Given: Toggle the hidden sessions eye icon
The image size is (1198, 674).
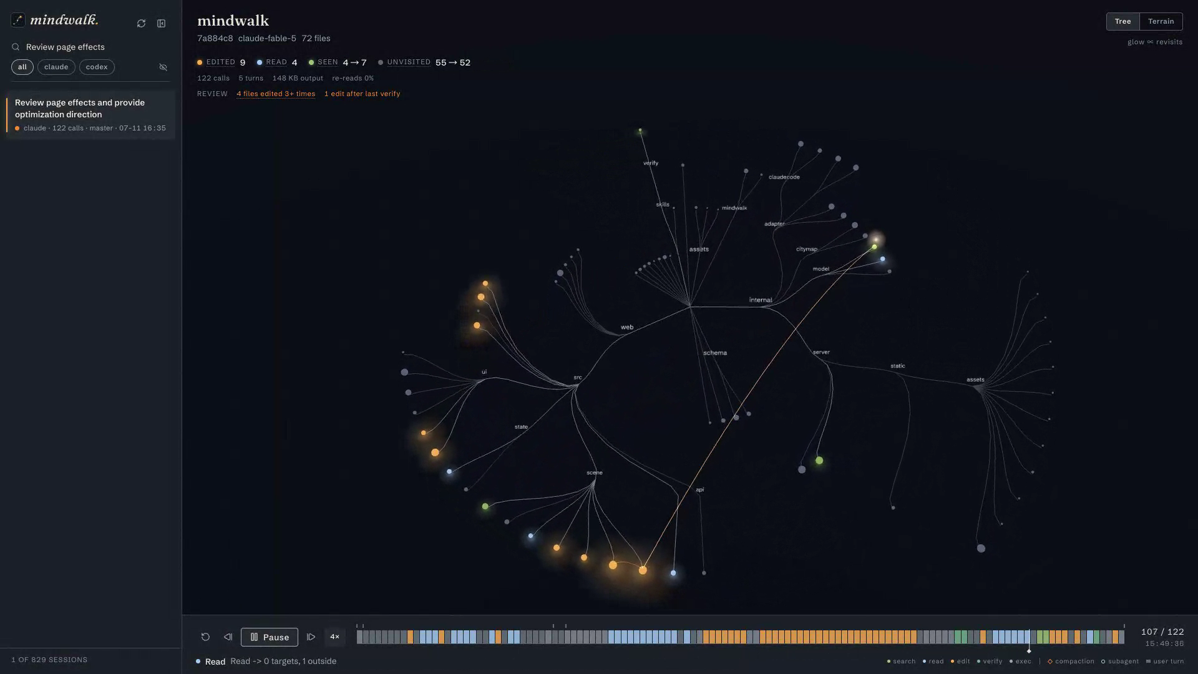Looking at the screenshot, I should pos(163,67).
